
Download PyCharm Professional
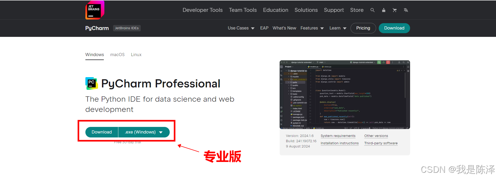tap(102, 132)
